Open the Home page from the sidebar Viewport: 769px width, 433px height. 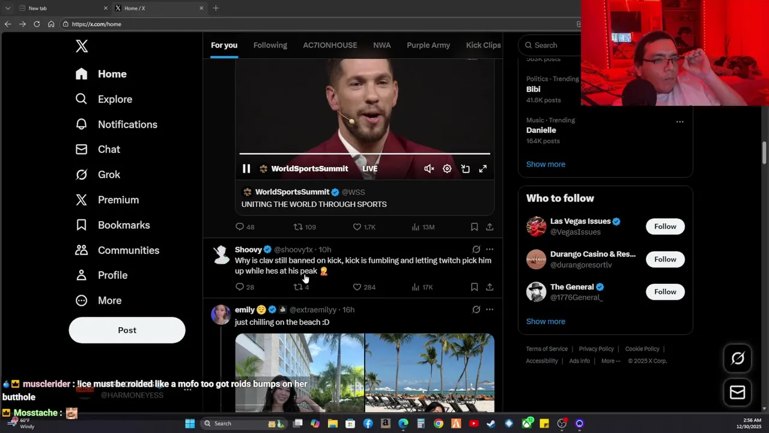click(102, 74)
